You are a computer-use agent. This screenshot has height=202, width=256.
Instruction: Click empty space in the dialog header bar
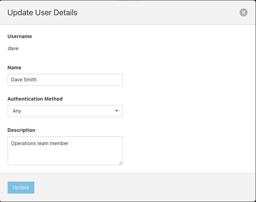click(160, 12)
